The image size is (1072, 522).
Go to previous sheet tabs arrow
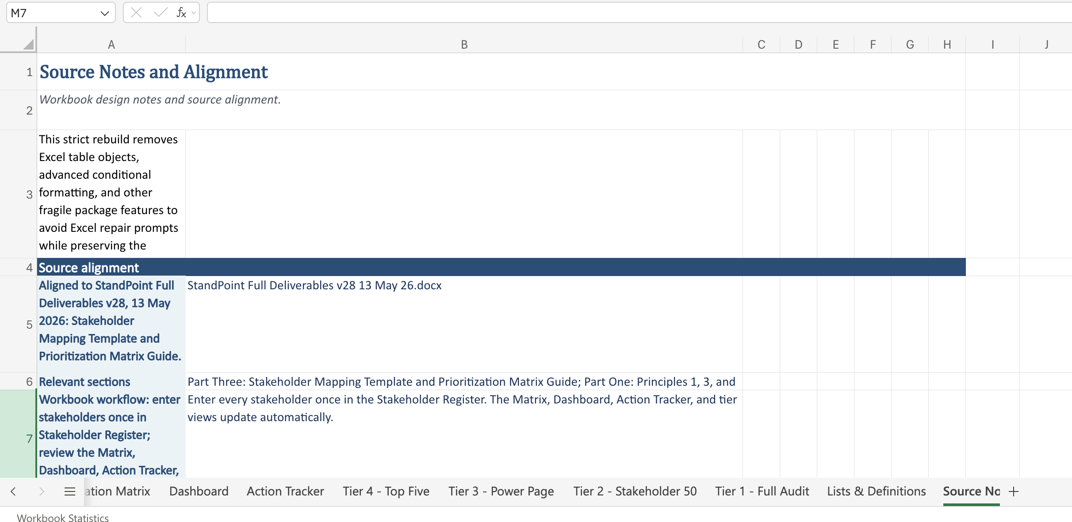click(13, 491)
